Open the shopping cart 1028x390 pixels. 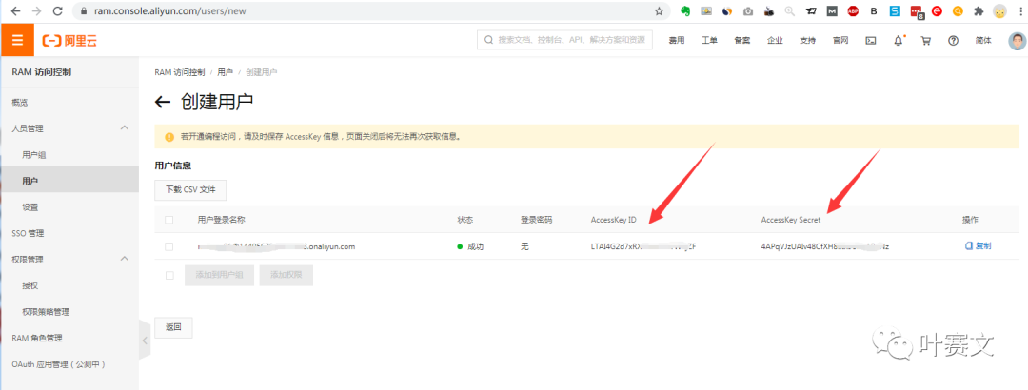pos(926,41)
